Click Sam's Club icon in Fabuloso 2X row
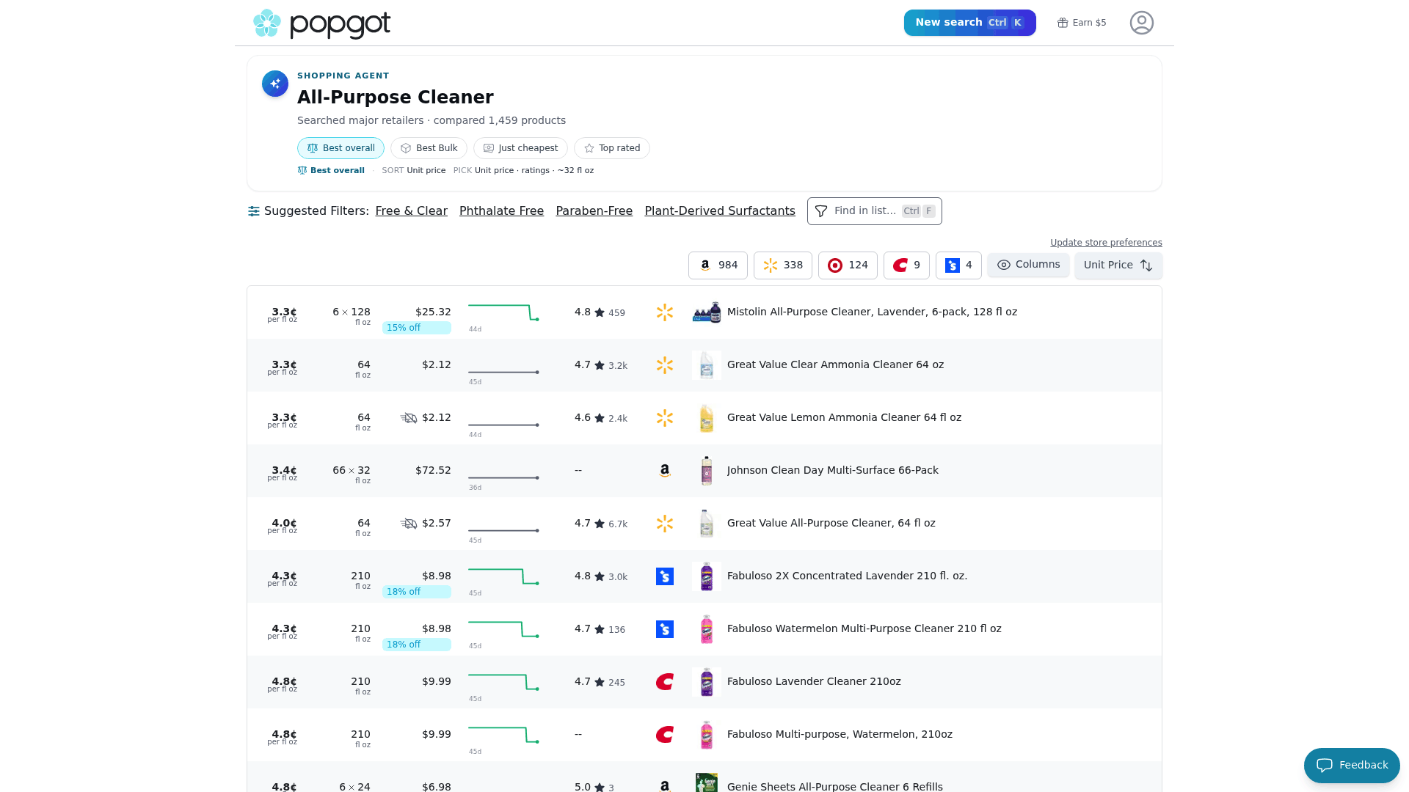The image size is (1409, 792). (665, 576)
